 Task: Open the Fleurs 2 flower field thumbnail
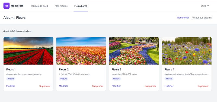point(81,51)
